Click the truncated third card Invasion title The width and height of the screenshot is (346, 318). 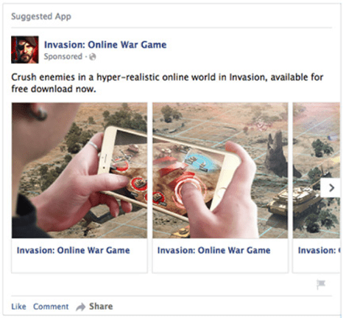point(319,250)
